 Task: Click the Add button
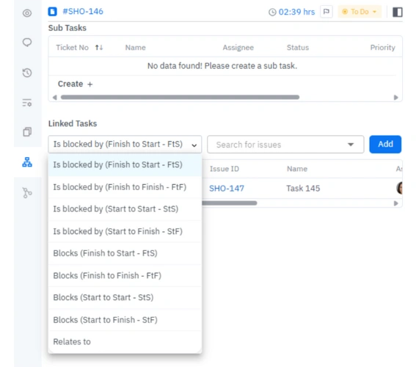click(385, 144)
